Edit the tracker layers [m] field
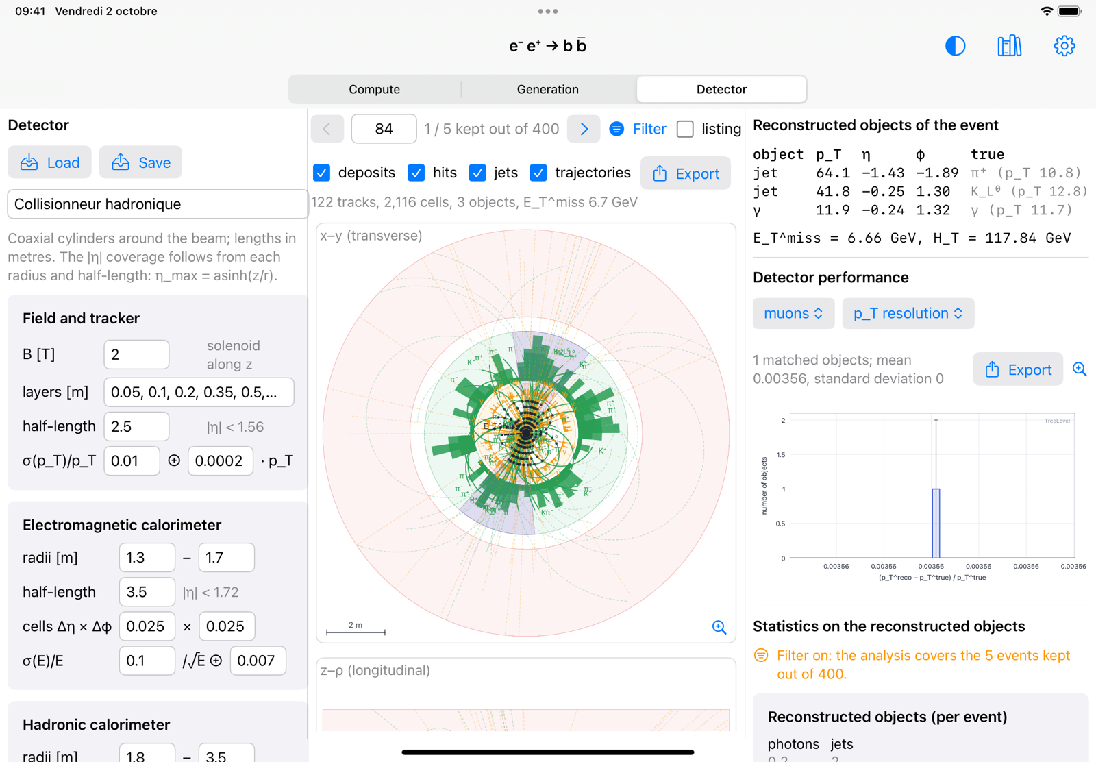 pyautogui.click(x=199, y=392)
